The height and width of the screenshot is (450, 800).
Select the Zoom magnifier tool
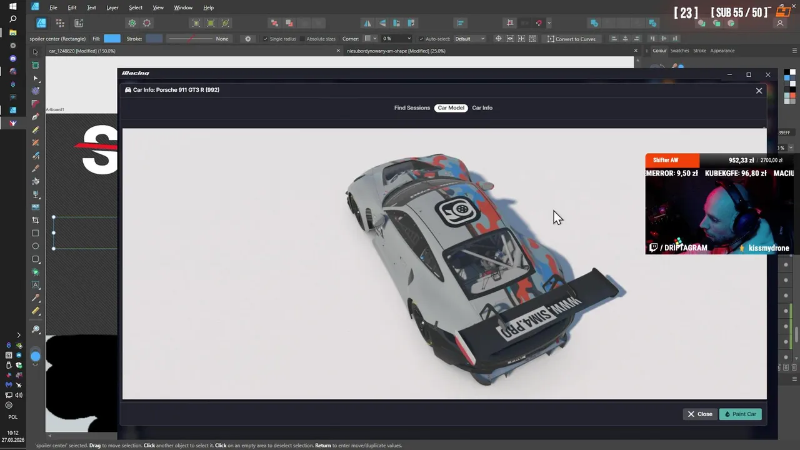(x=36, y=329)
